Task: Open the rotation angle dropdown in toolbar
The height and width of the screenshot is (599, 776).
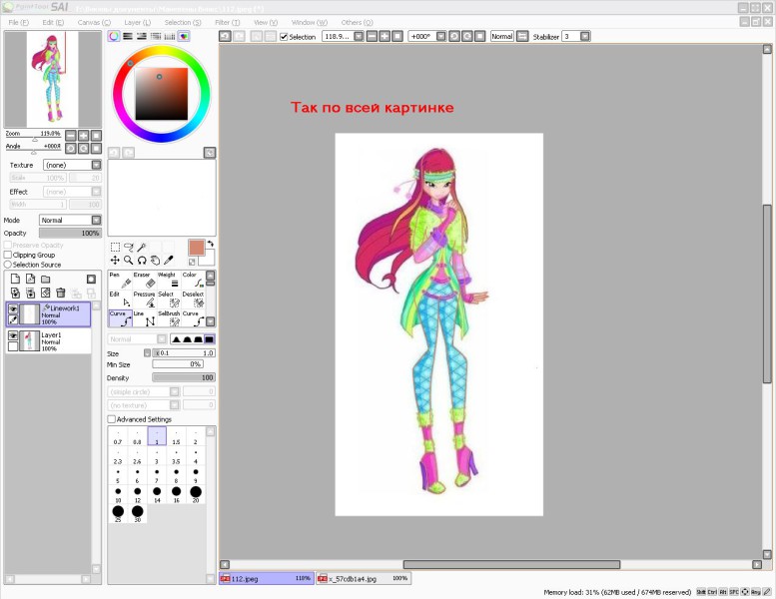Action: coord(441,36)
